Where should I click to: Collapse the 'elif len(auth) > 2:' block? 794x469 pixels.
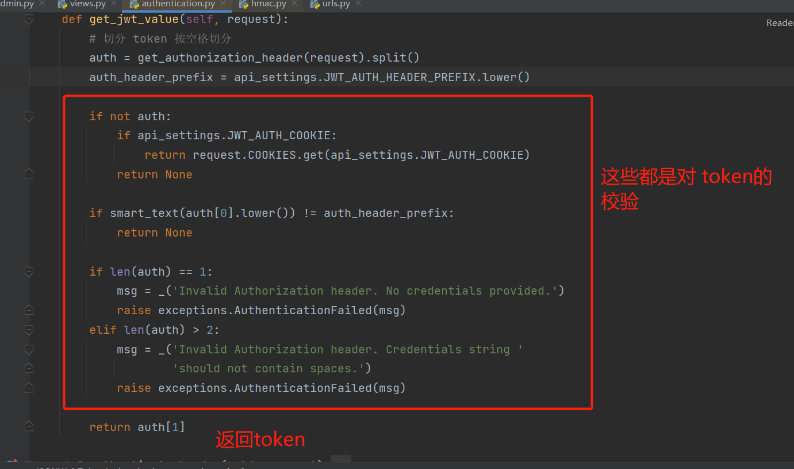[29, 330]
